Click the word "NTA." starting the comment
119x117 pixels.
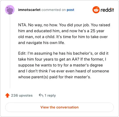(23, 25)
